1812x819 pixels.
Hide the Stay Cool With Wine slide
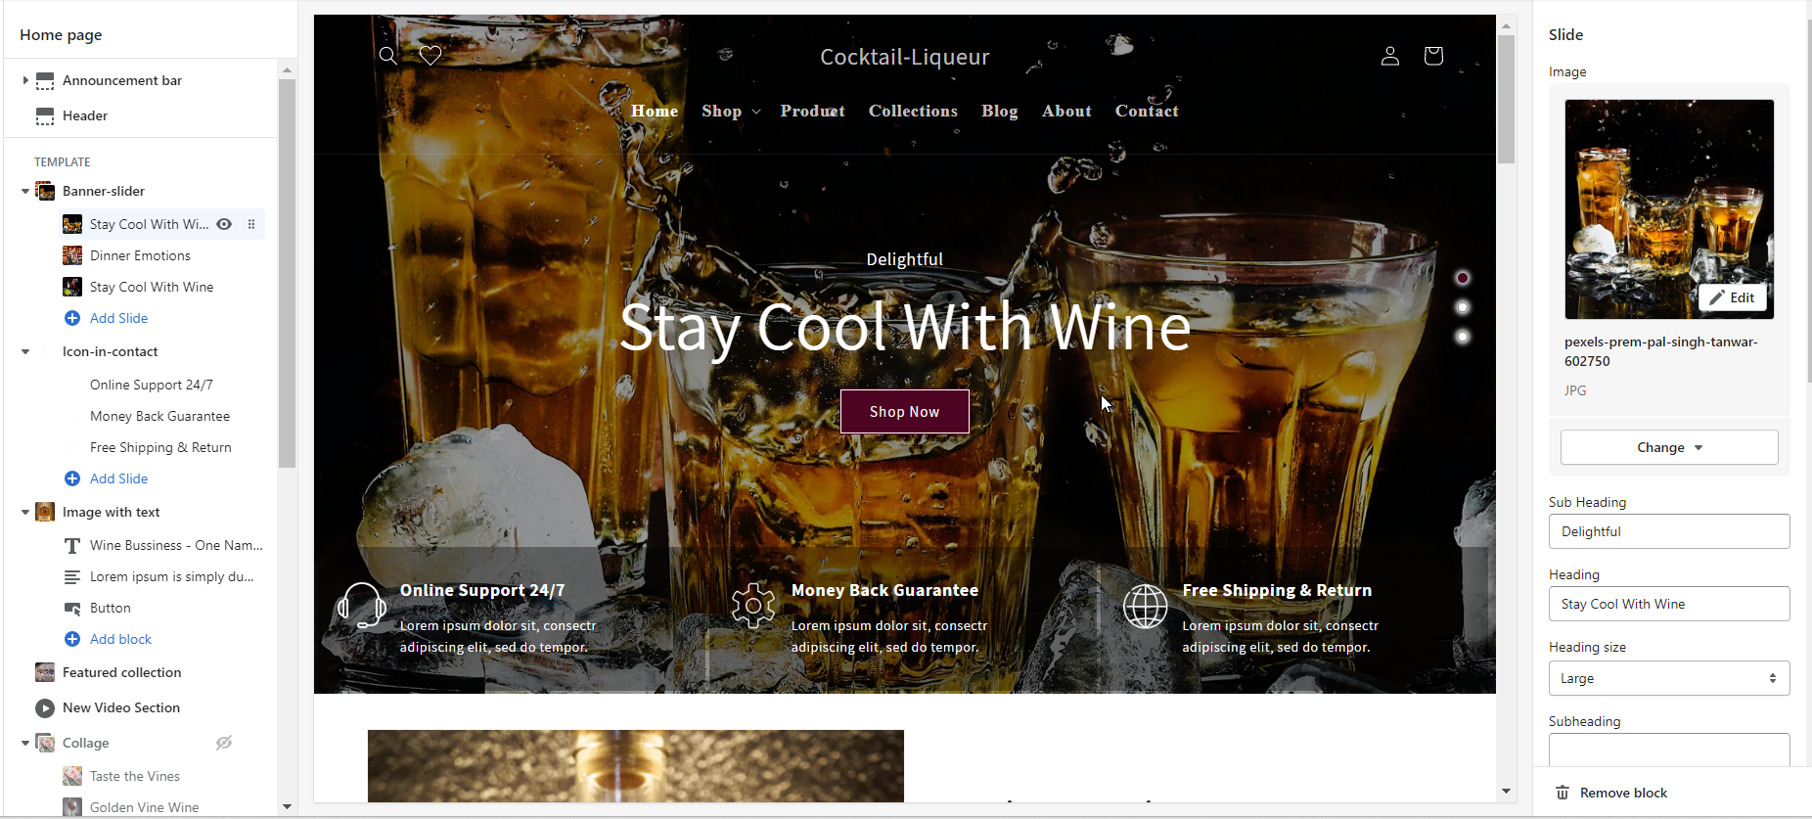pos(224,224)
